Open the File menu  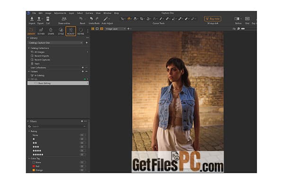(x=34, y=13)
